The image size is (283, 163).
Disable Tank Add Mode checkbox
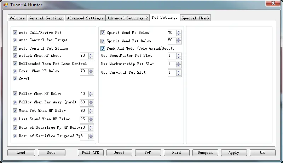(x=103, y=49)
